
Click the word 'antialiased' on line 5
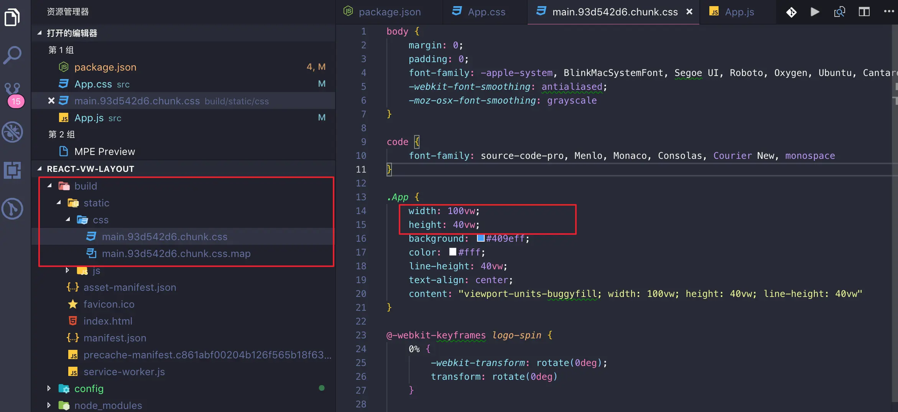click(x=572, y=87)
